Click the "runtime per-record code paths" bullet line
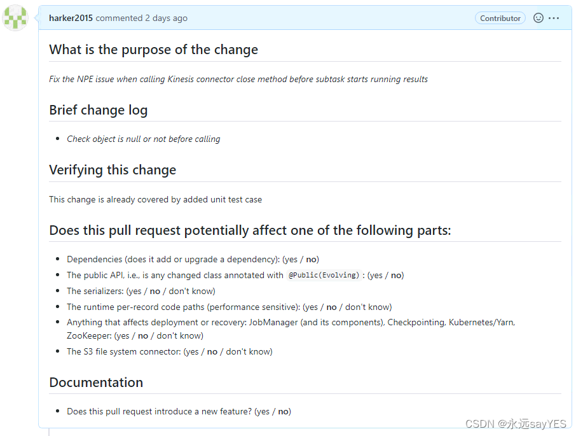This screenshot has height=436, width=576. coord(230,307)
